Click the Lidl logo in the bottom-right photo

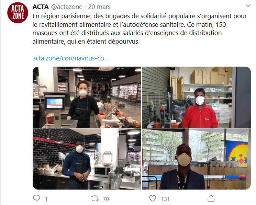click(238, 155)
